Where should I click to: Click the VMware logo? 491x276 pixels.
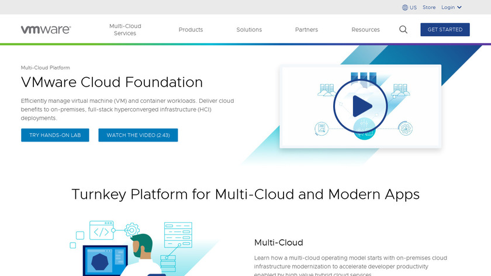point(46,29)
